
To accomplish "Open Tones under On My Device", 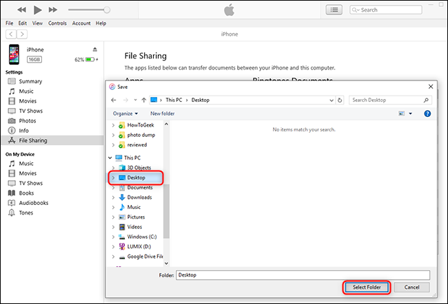I will (x=26, y=213).
